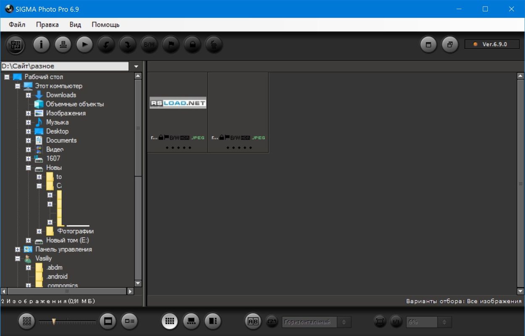Expand the Изображения tree folder
Viewport: 525px width, 336px height.
pyautogui.click(x=28, y=113)
